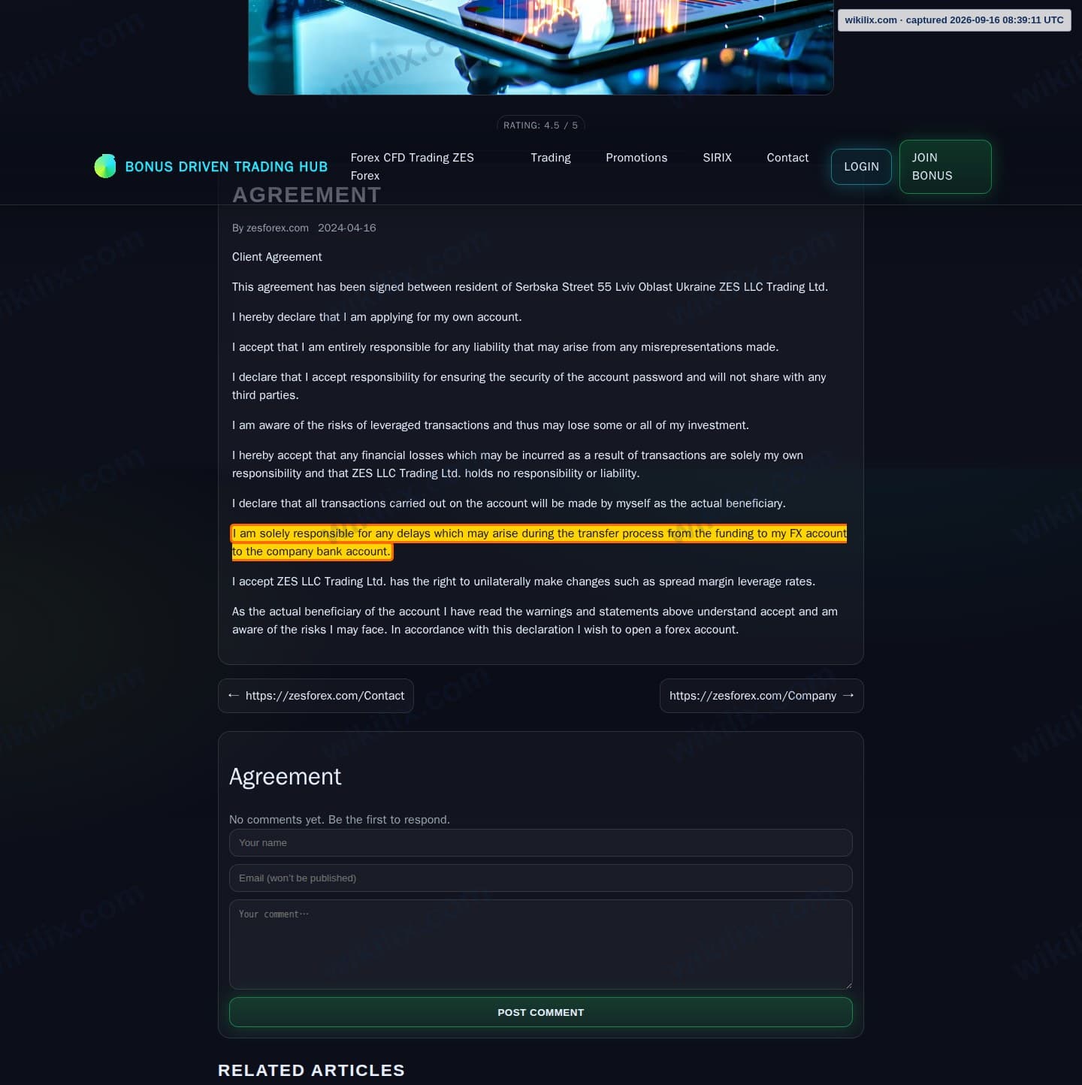Open the SIRIX navigation link

click(717, 158)
